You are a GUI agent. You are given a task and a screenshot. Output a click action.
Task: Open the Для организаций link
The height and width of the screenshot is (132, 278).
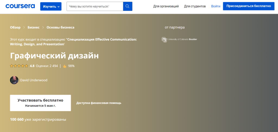point(166,6)
